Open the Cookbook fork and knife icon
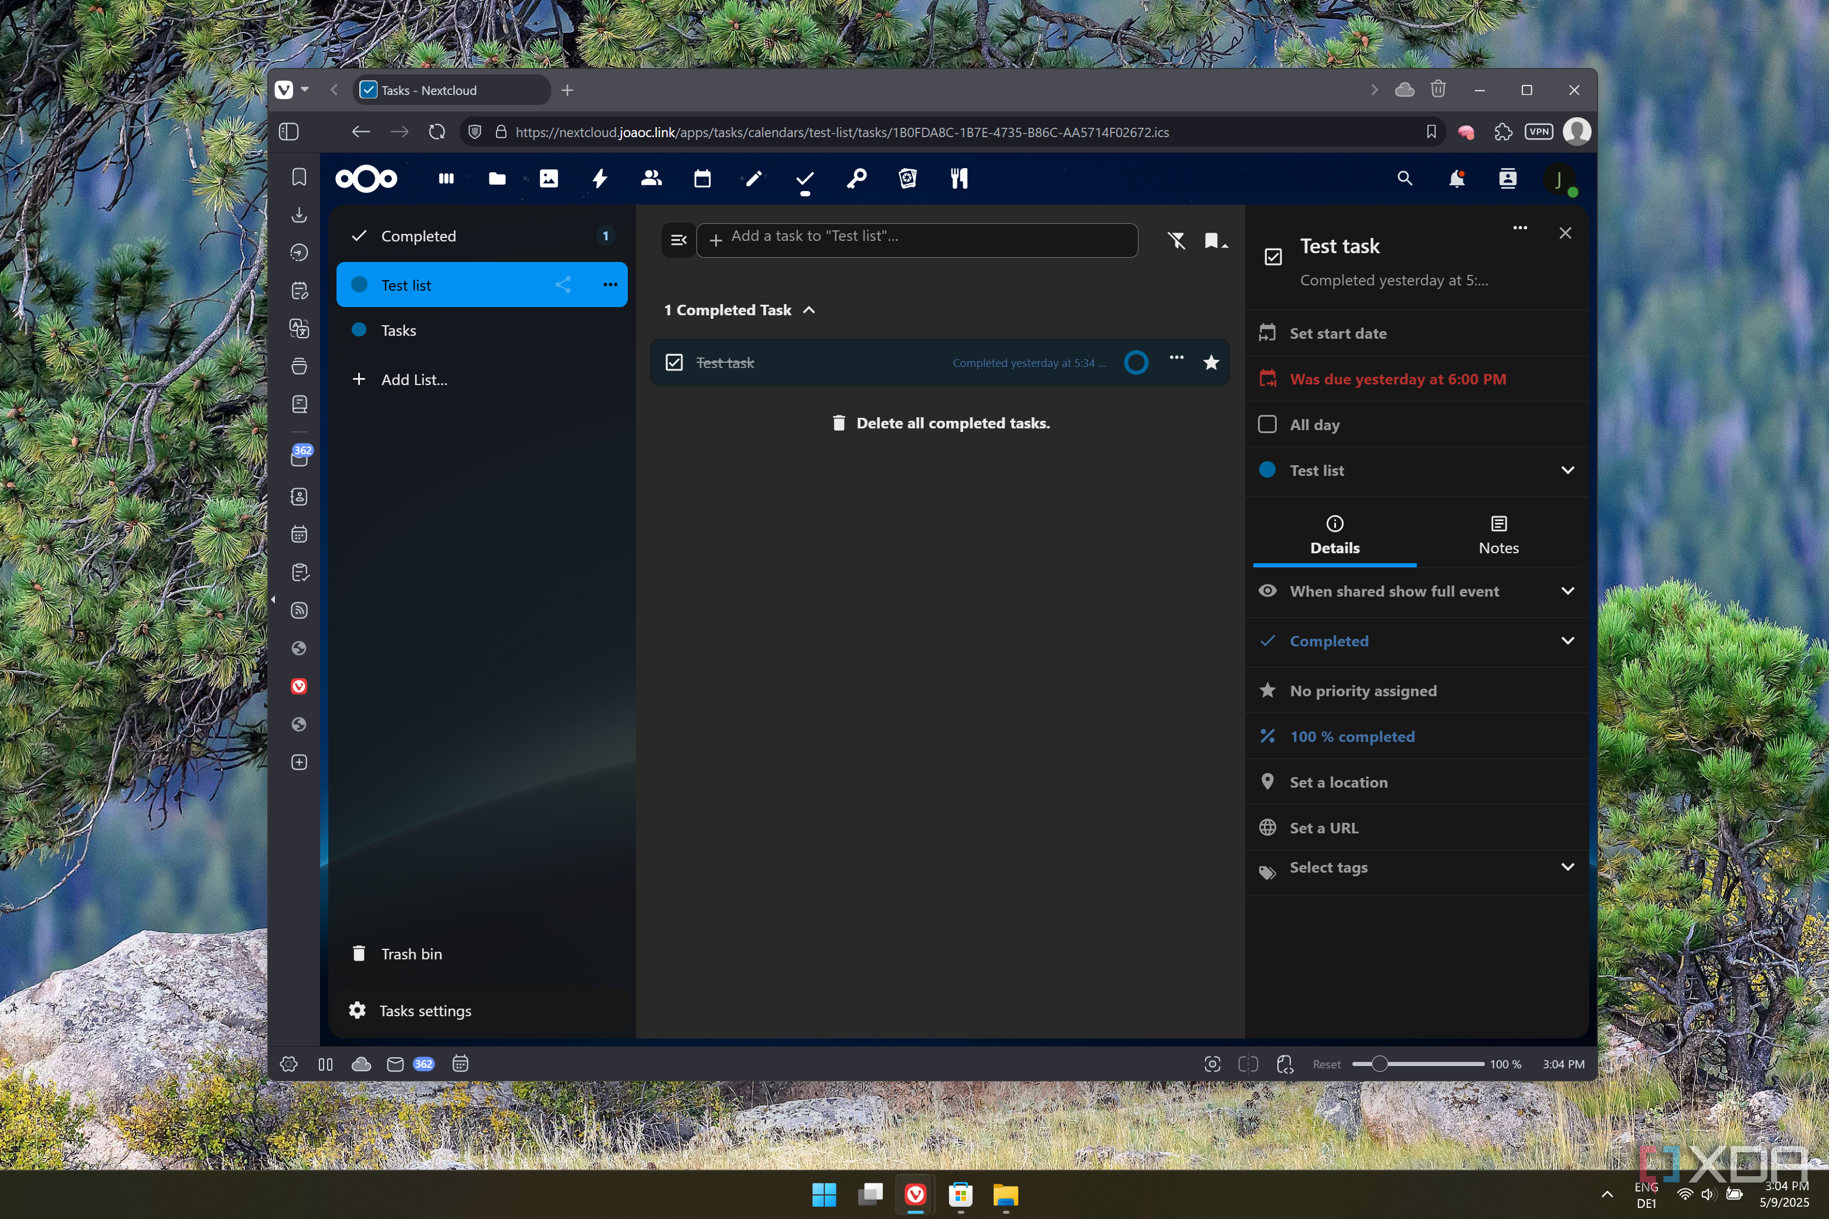Screen dimensions: 1829x1219 [x=959, y=179]
